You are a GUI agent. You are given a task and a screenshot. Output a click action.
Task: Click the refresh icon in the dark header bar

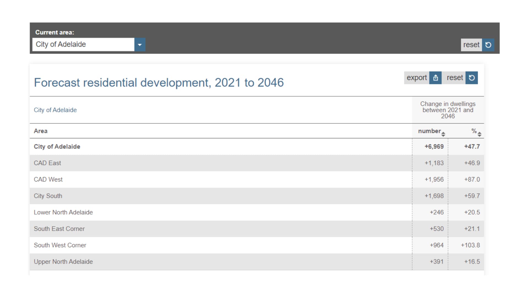[488, 45]
